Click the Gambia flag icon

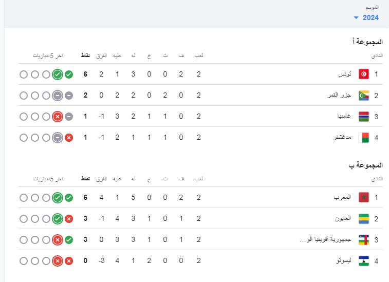(x=363, y=117)
